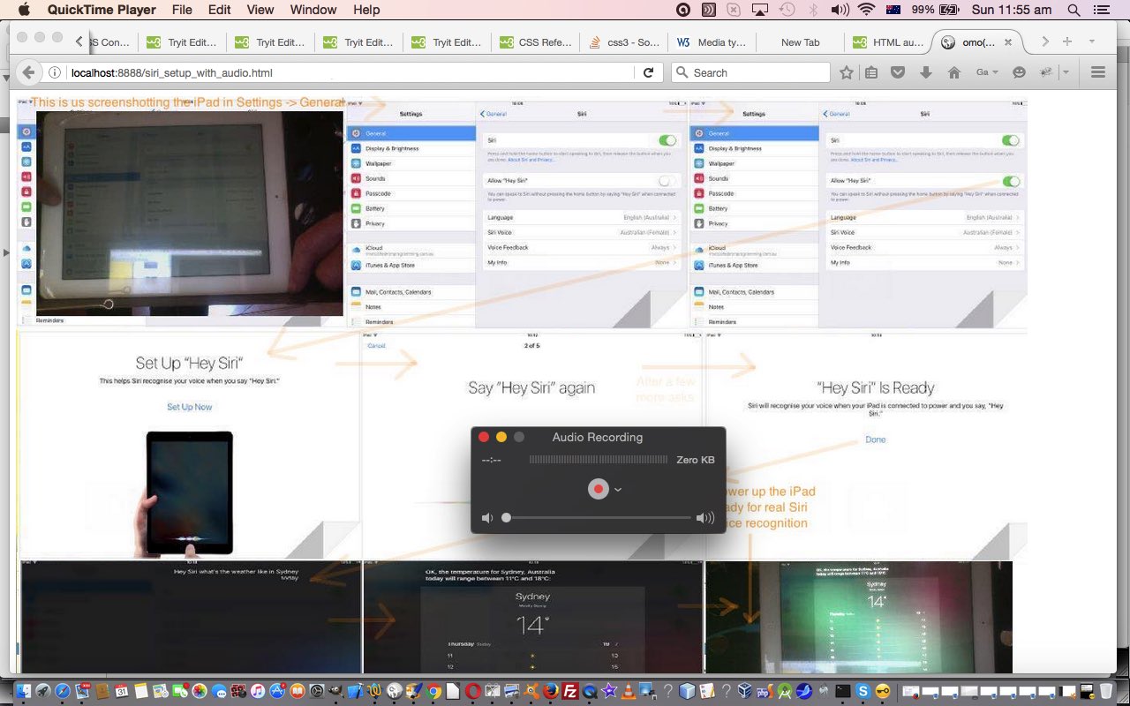Switch to the New Tab tab

click(800, 41)
